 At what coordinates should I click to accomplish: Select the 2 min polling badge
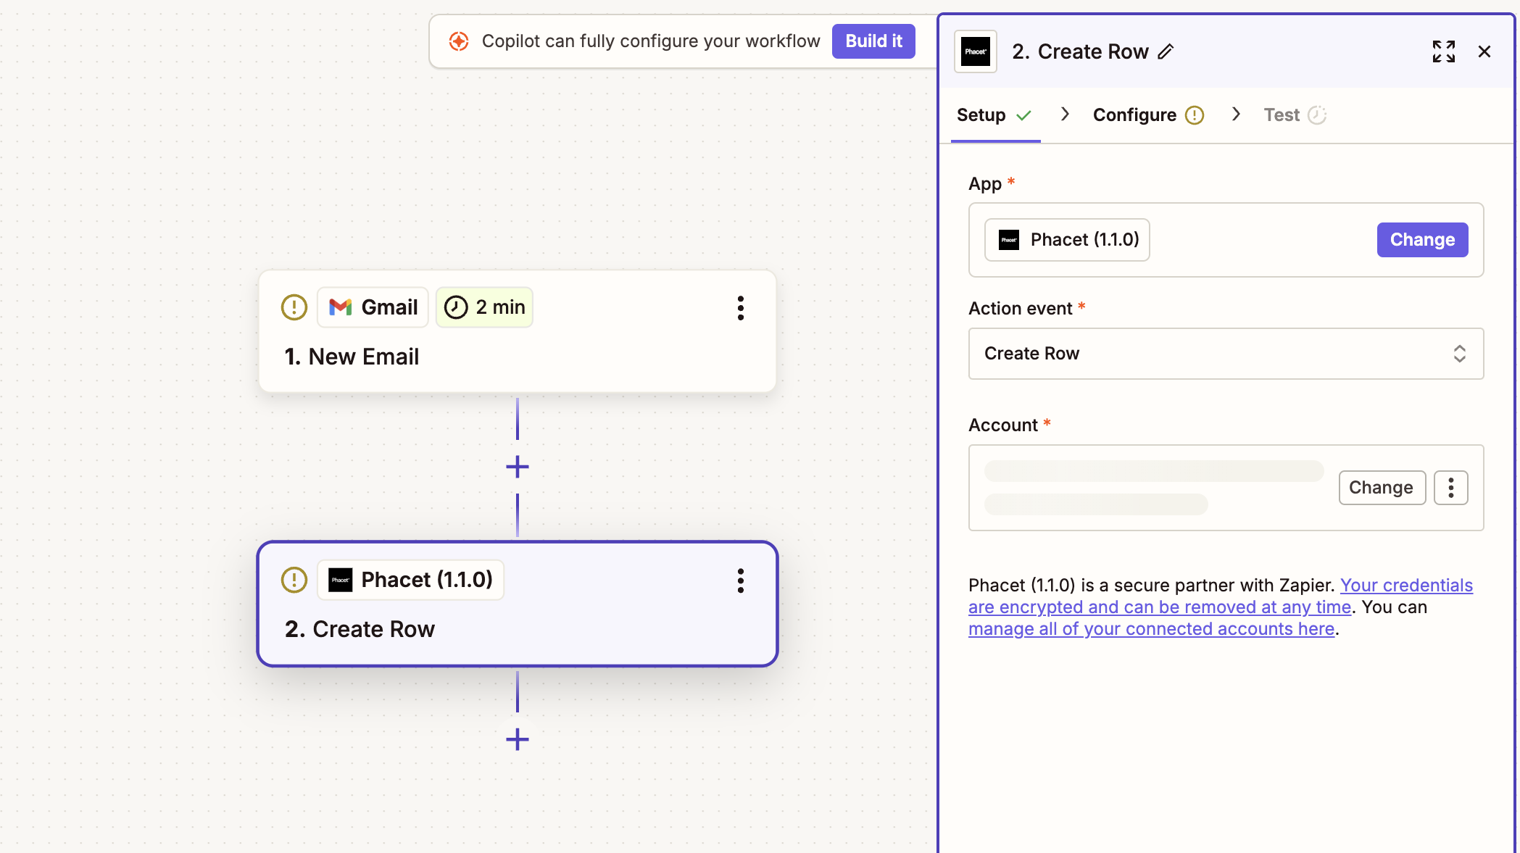tap(484, 307)
